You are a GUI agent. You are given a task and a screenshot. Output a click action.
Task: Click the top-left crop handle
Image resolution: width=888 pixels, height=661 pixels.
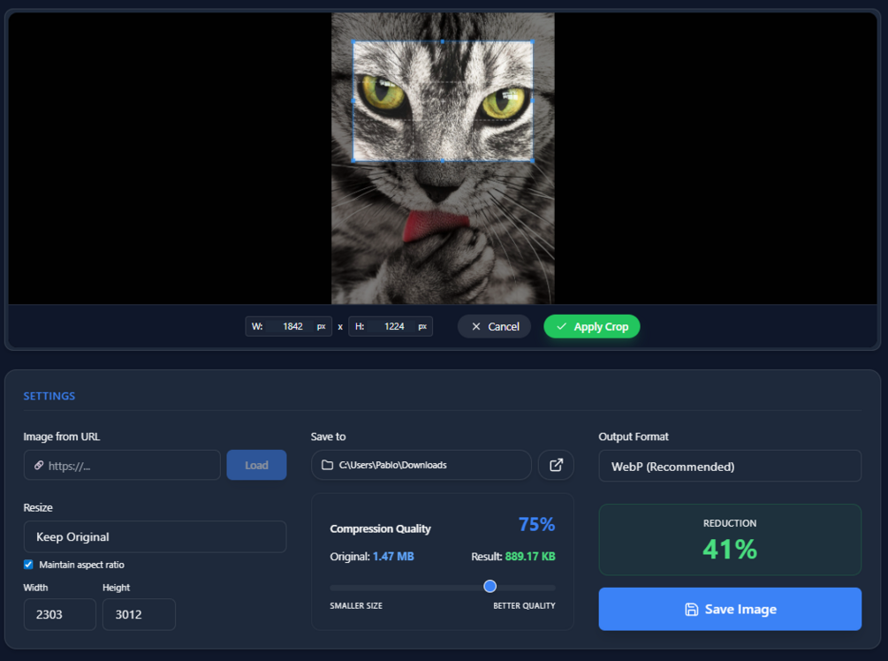[353, 42]
